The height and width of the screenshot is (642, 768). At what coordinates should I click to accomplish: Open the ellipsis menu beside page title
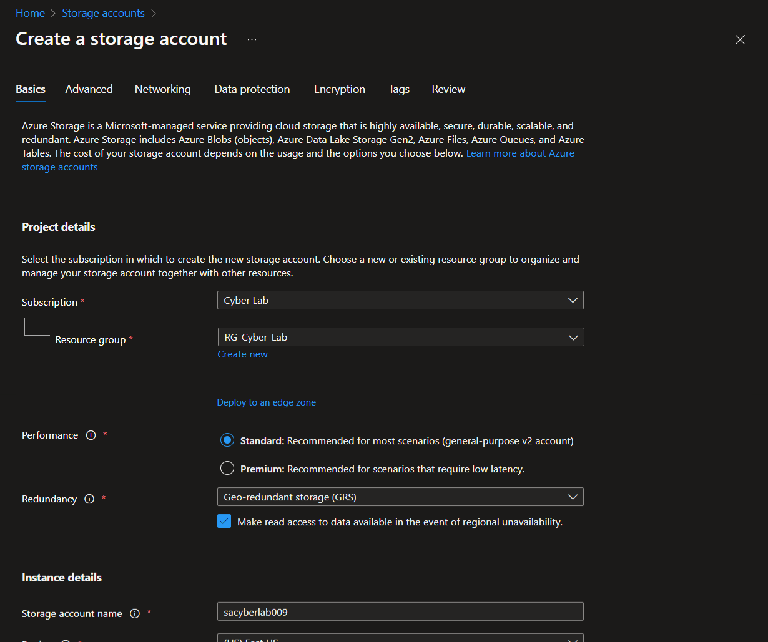coord(252,39)
